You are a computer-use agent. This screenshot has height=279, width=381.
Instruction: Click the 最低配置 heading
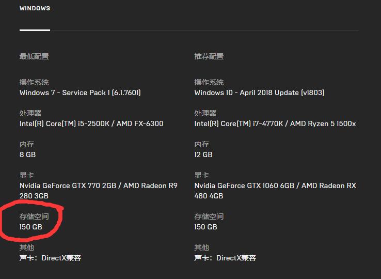(x=34, y=56)
